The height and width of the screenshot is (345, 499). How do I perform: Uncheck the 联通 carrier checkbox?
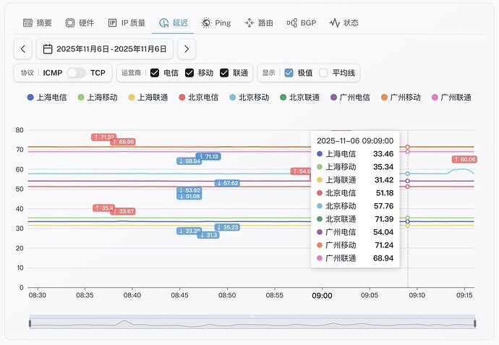(224, 73)
